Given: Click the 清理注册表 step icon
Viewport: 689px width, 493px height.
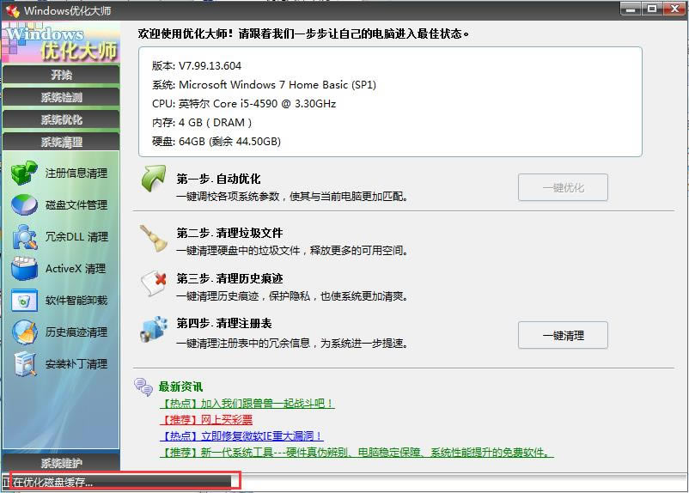Looking at the screenshot, I should point(154,329).
